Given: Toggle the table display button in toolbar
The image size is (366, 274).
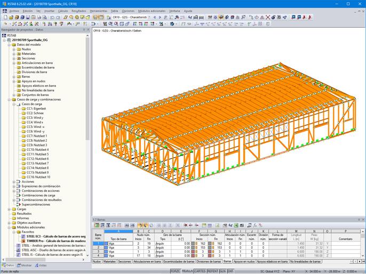Looking at the screenshot, I should click(101, 17).
